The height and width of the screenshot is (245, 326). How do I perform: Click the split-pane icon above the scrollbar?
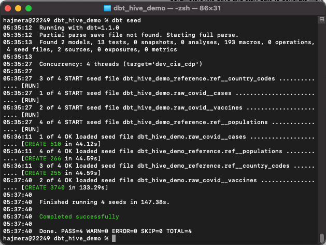322,19
